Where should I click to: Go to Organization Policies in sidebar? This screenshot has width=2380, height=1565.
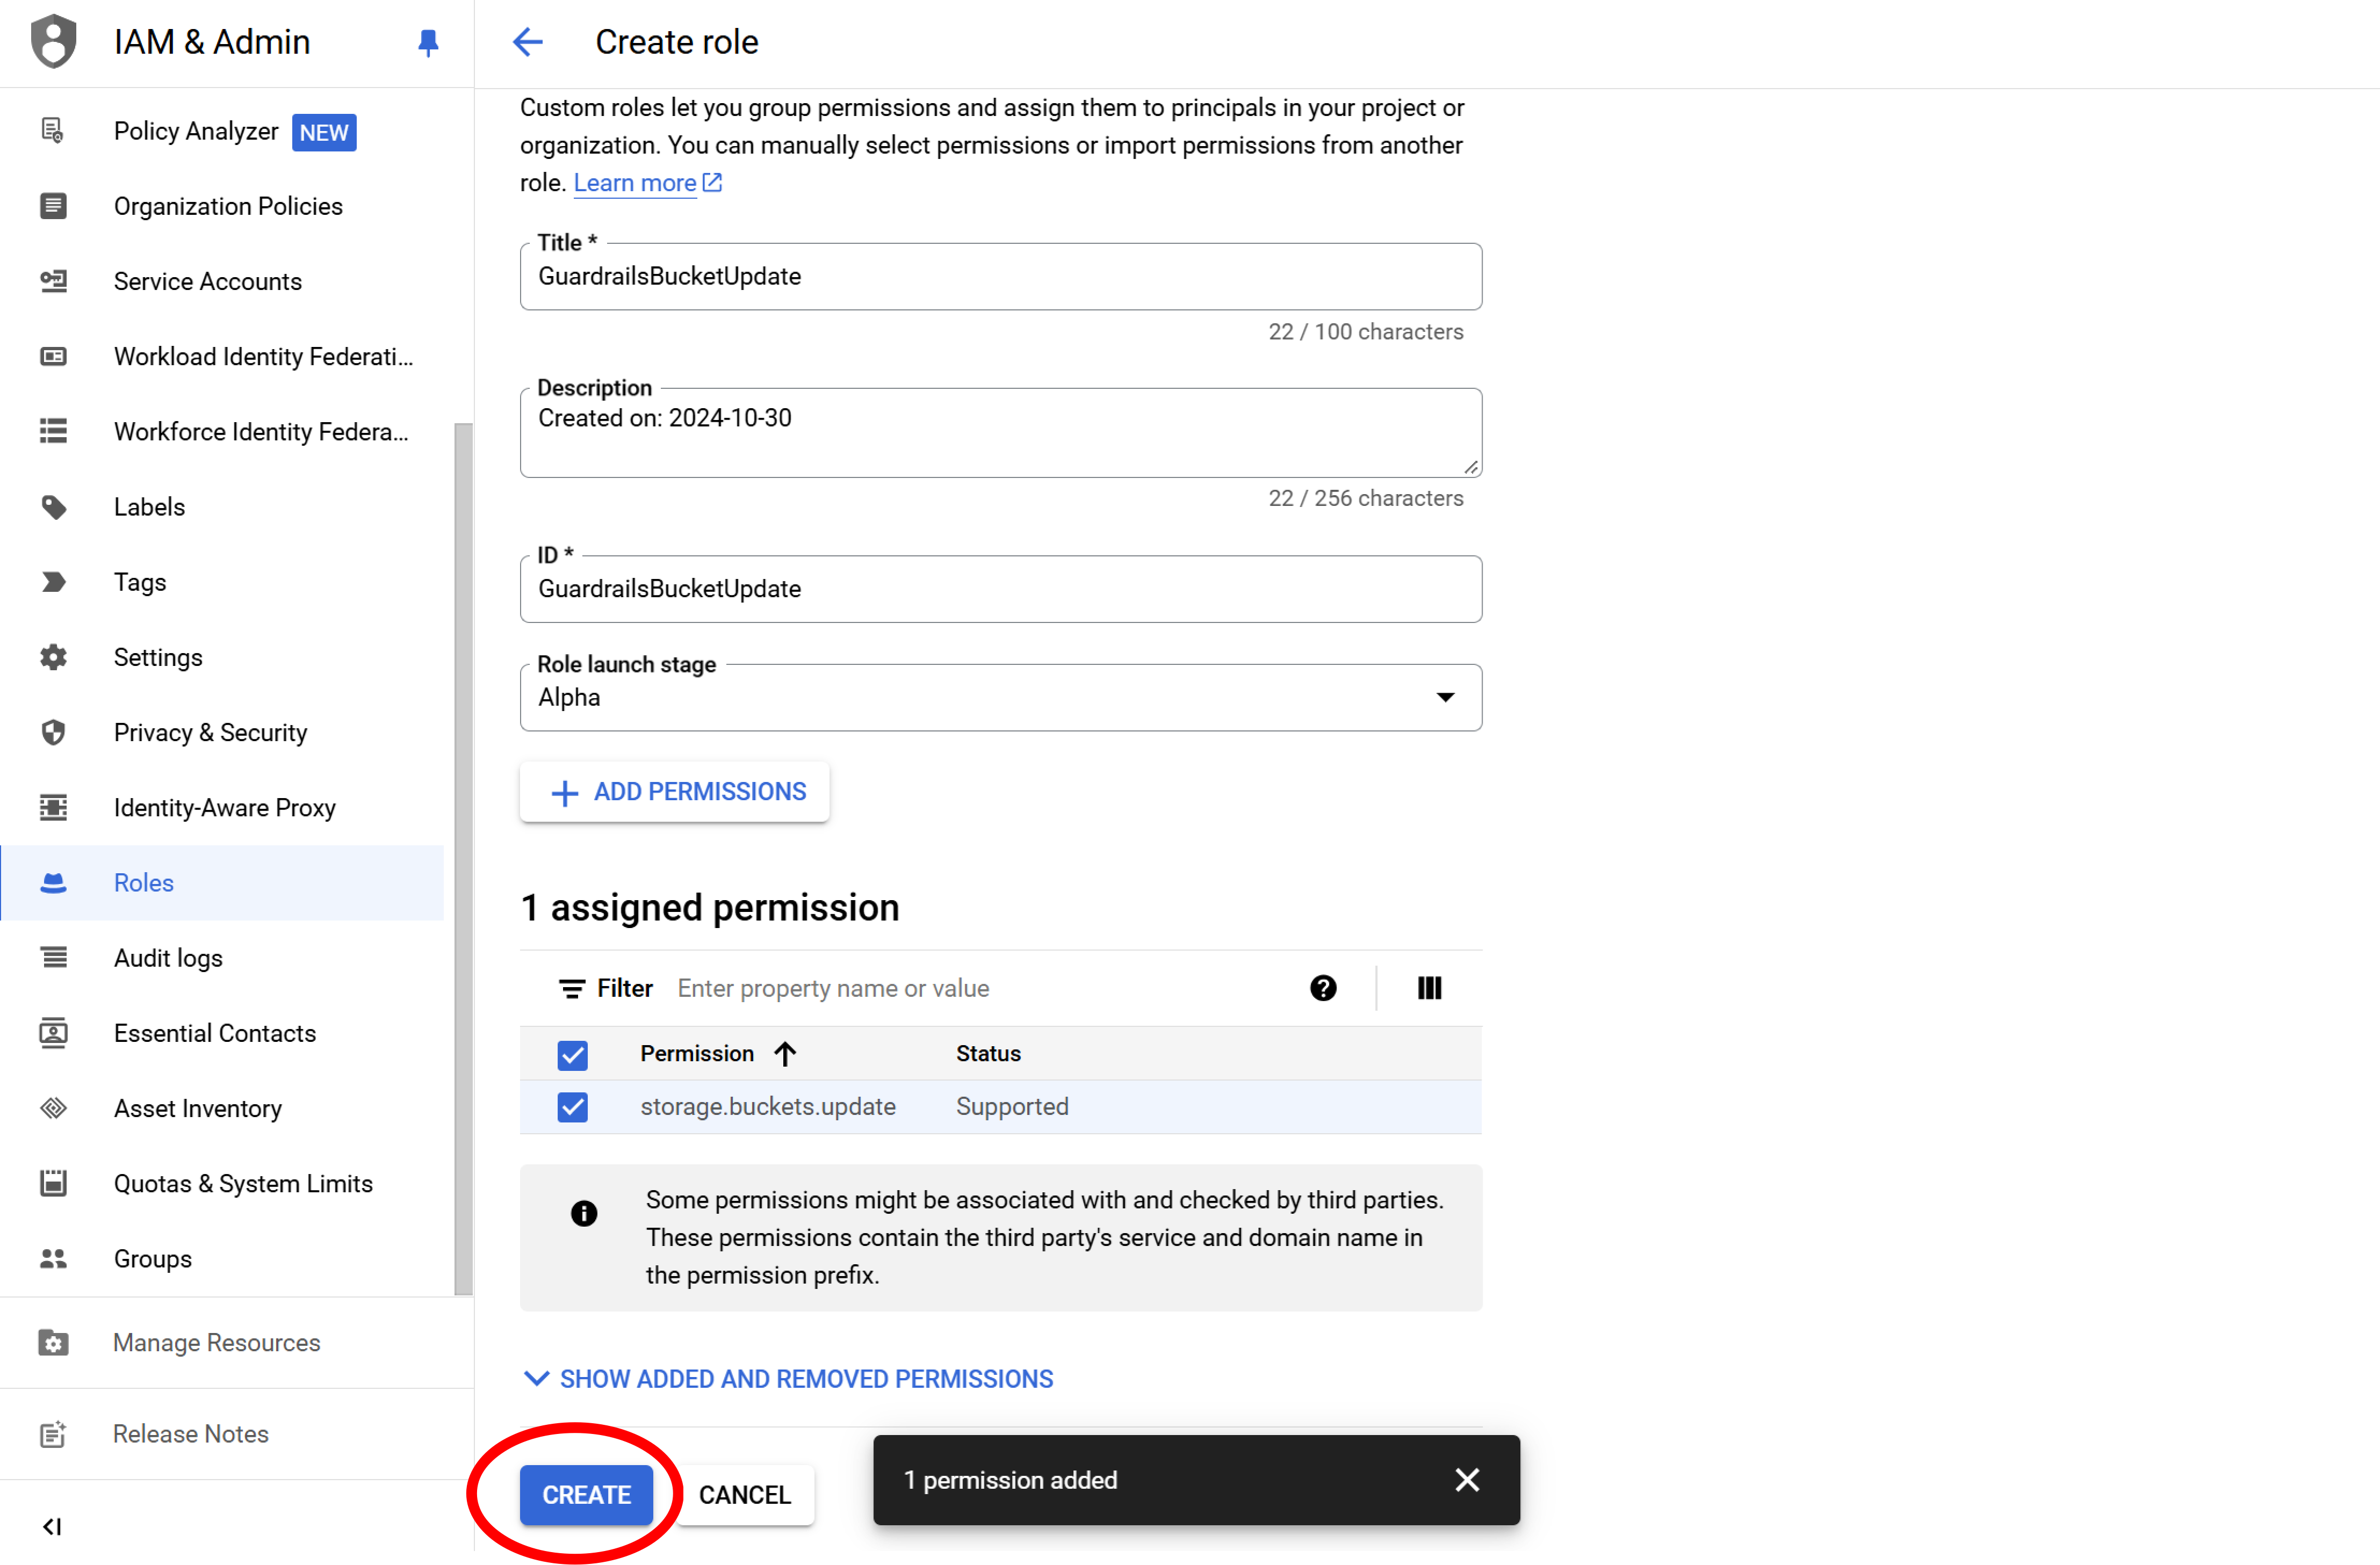tap(228, 206)
